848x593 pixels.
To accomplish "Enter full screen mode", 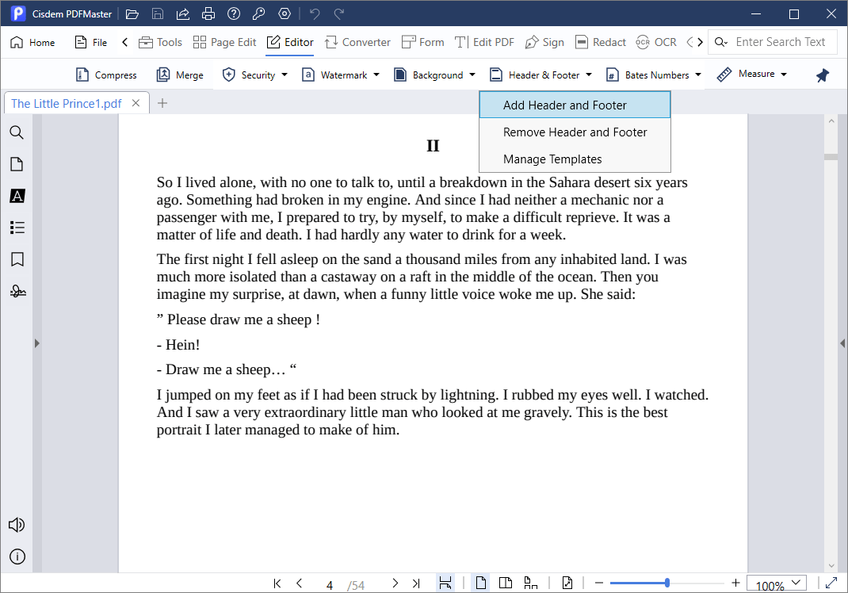I will pos(831,583).
